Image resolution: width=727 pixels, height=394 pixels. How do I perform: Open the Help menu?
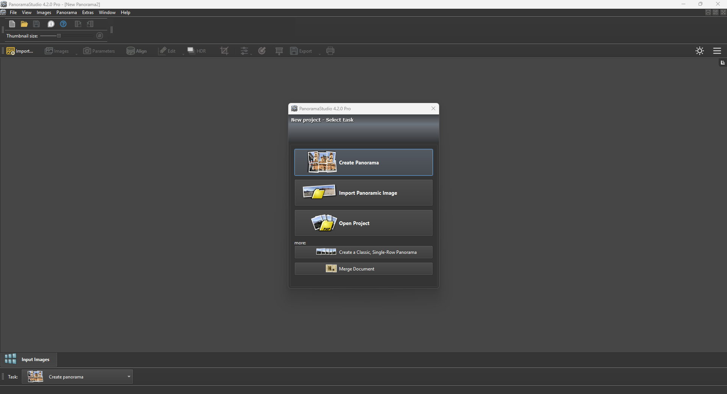point(125,13)
